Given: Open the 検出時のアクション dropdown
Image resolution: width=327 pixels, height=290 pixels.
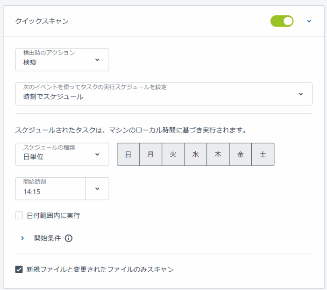Looking at the screenshot, I should click(x=62, y=60).
